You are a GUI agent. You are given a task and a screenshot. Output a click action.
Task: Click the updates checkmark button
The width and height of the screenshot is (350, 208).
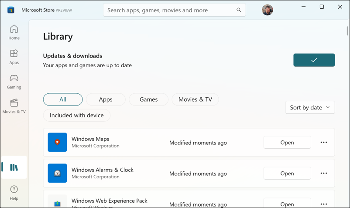(314, 60)
